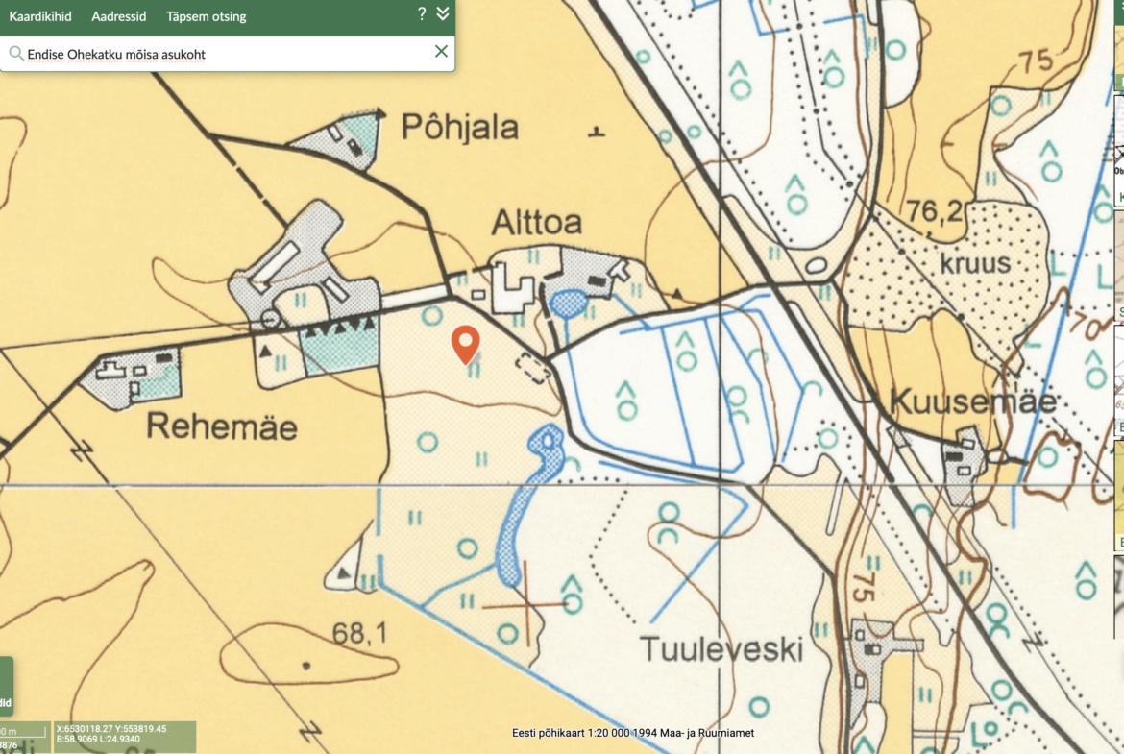The height and width of the screenshot is (754, 1124).
Task: Click the magnifying glass search icon
Action: [x=15, y=53]
